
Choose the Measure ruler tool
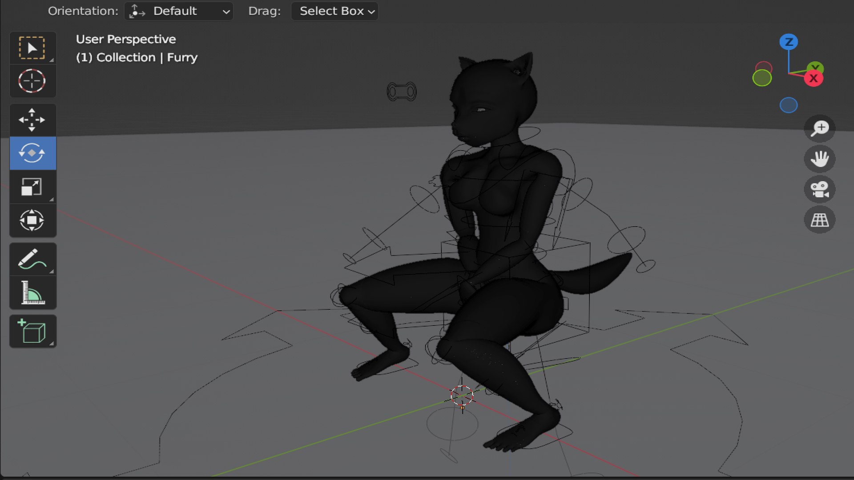(32, 292)
